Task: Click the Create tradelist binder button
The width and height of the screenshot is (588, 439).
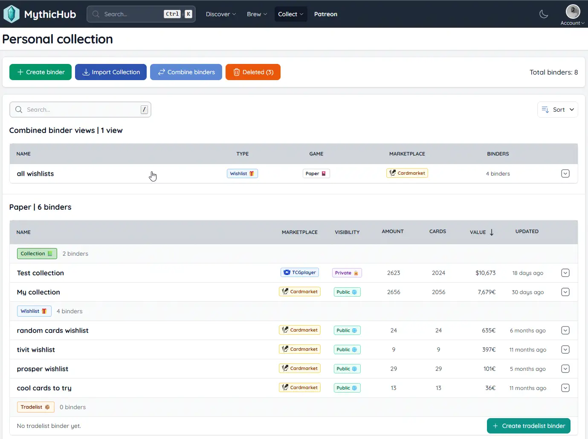Action: pos(529,426)
